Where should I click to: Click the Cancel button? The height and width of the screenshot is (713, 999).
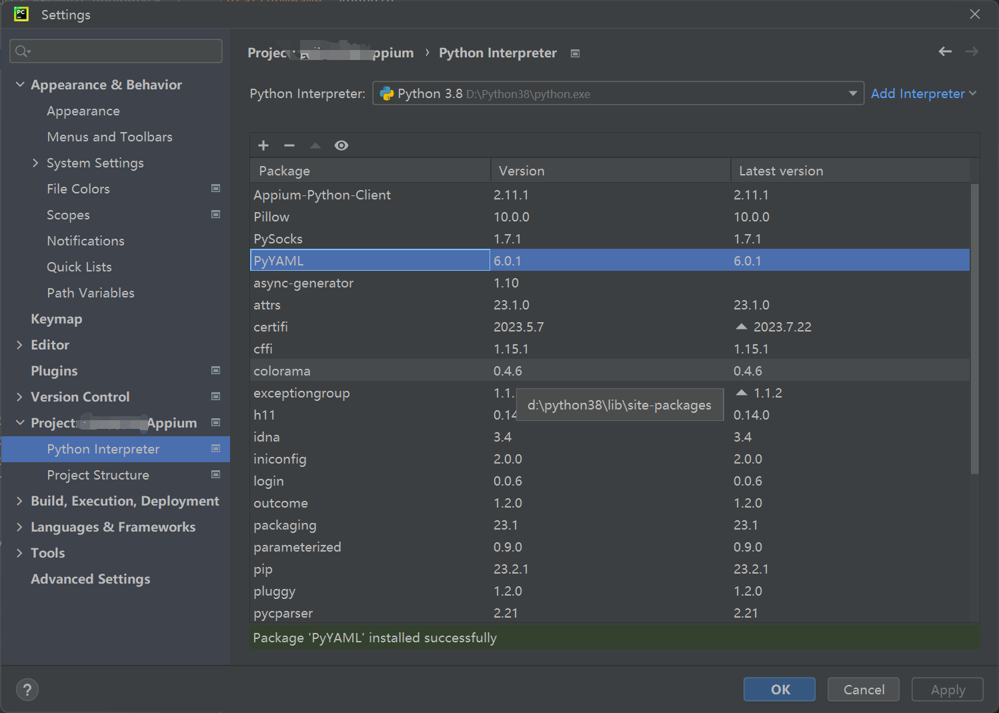(863, 690)
